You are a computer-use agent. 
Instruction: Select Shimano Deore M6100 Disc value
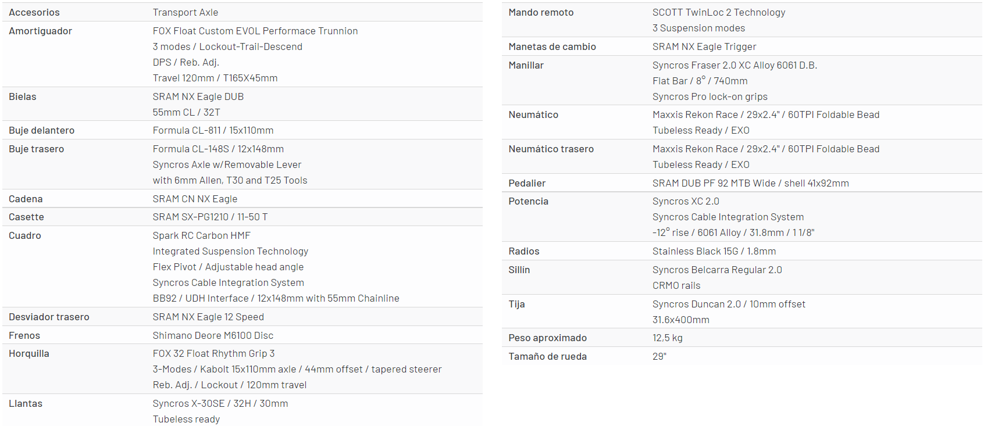click(213, 335)
